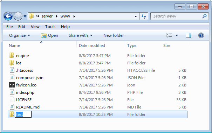Click the favicon.ico icon thumbnail
The image size is (212, 133).
pyautogui.click(x=12, y=85)
